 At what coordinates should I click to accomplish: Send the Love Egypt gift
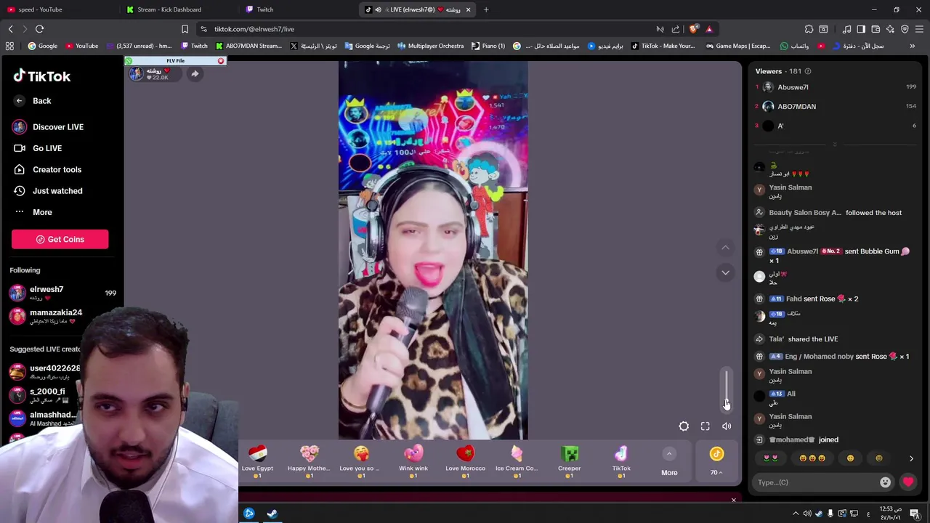click(x=257, y=461)
